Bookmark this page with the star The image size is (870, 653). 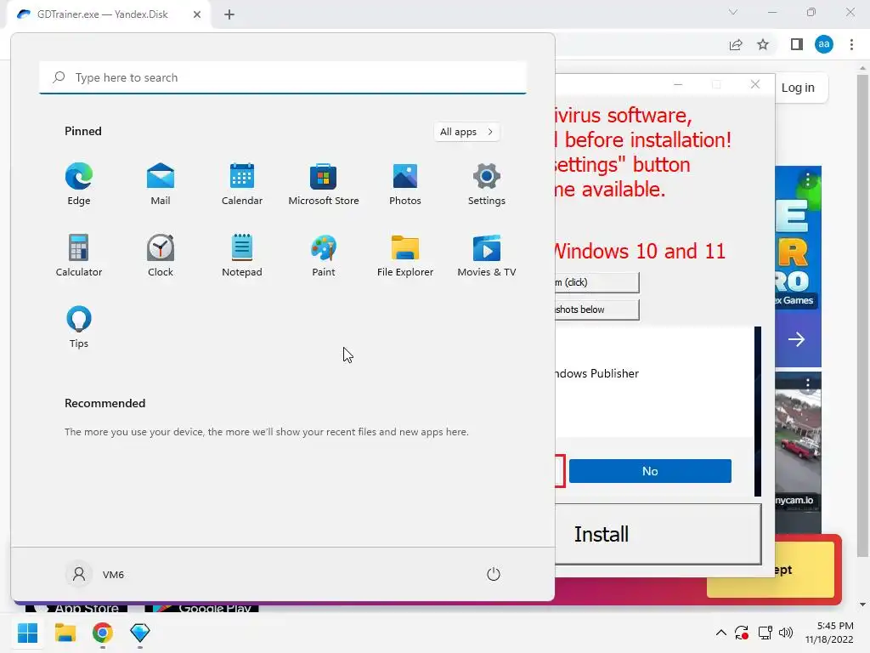click(763, 44)
